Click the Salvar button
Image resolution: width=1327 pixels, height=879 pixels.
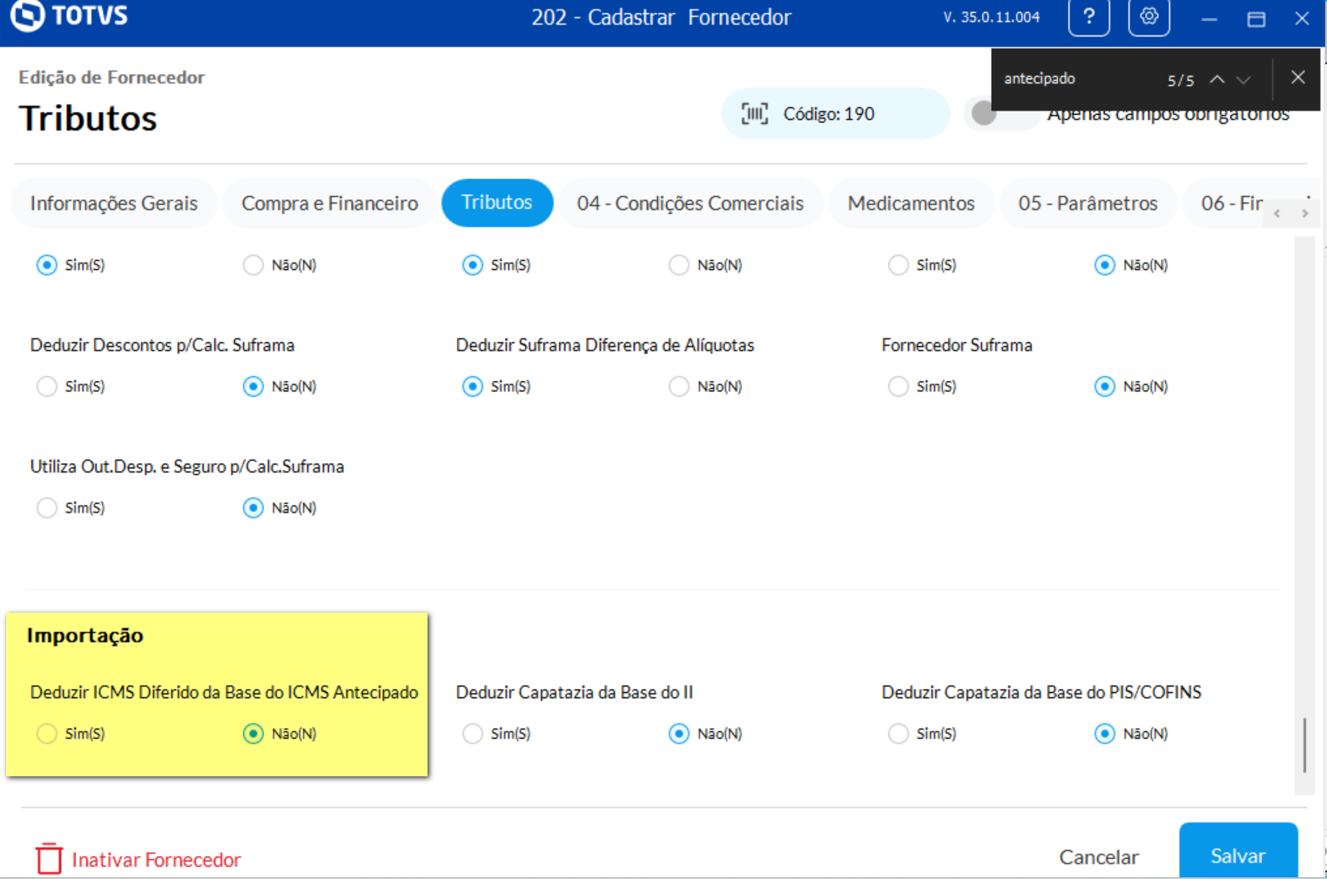(1237, 855)
